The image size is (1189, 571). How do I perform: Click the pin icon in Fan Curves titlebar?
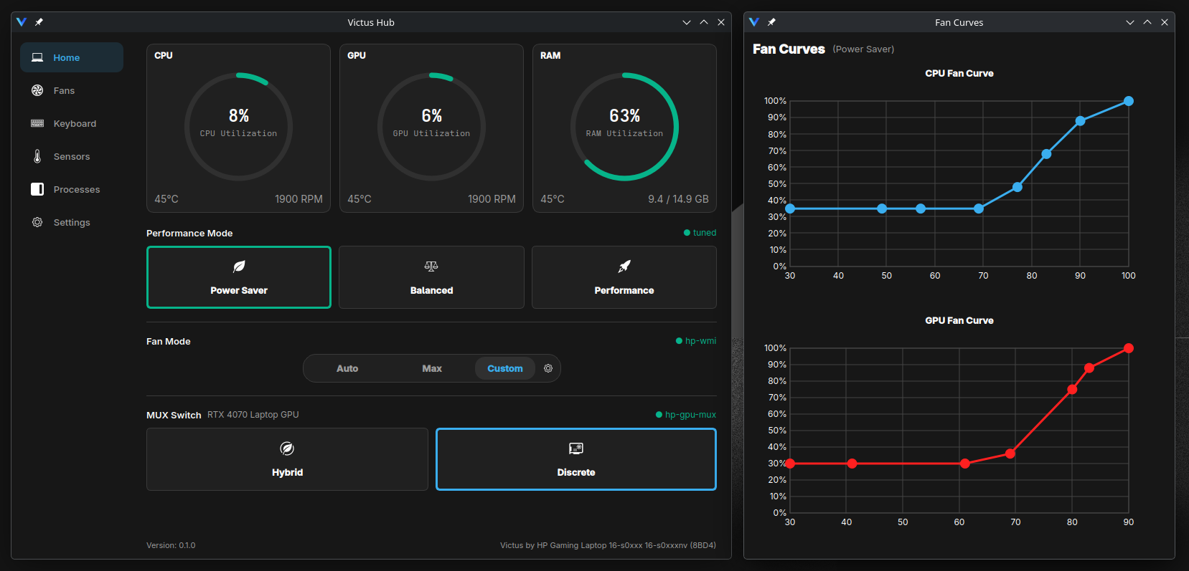771,22
